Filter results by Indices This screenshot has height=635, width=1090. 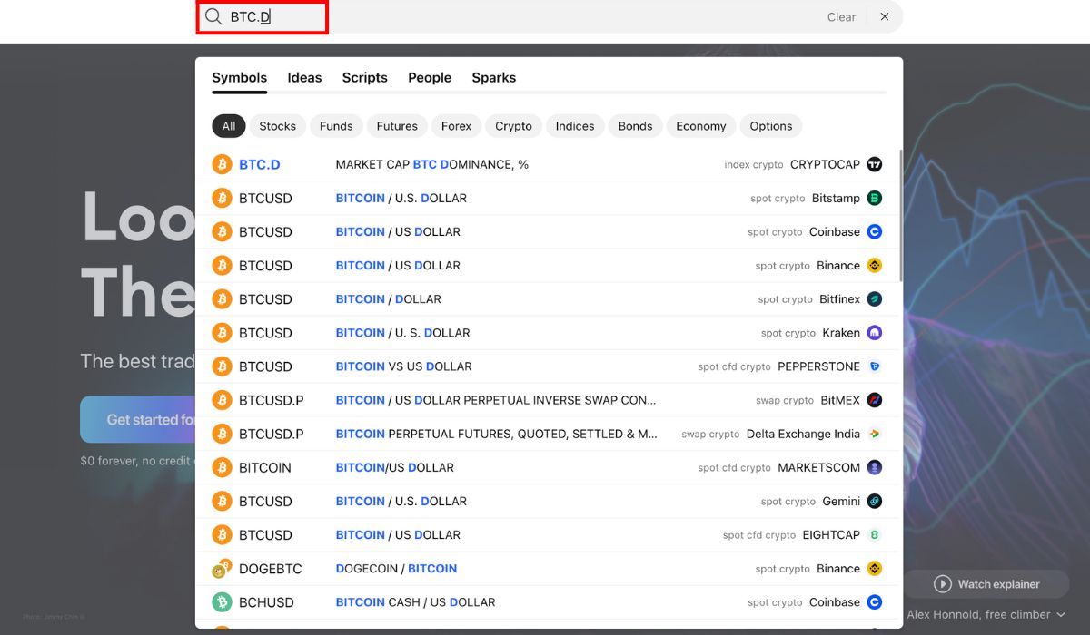pos(575,126)
